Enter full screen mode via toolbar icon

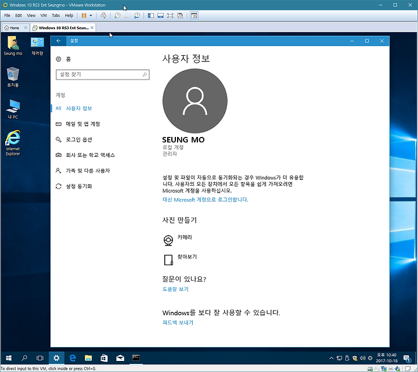170,16
